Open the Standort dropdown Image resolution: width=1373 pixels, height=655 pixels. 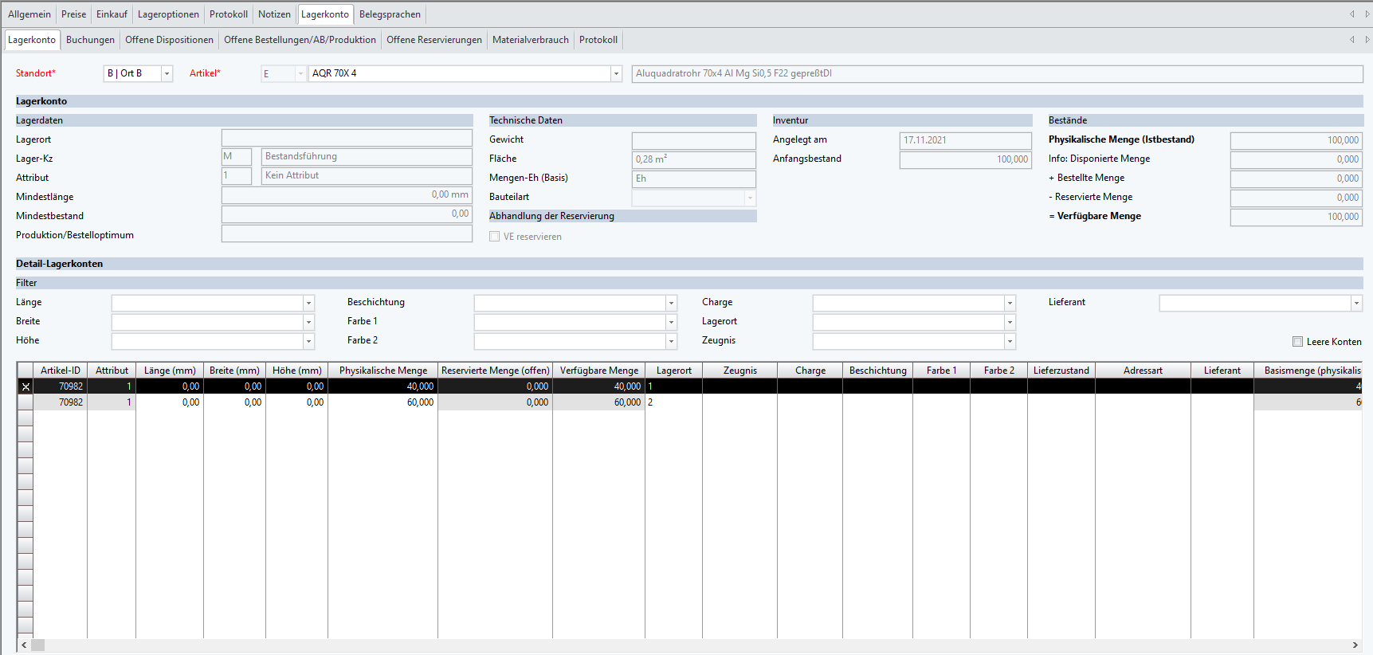click(x=167, y=74)
